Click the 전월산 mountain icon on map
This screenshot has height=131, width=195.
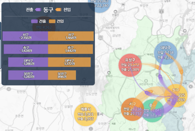click(x=115, y=12)
